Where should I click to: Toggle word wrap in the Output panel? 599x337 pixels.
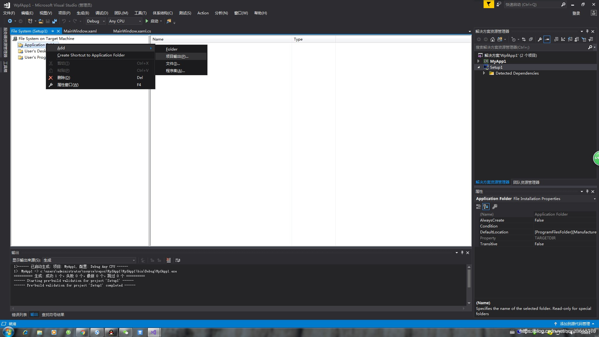tap(178, 260)
